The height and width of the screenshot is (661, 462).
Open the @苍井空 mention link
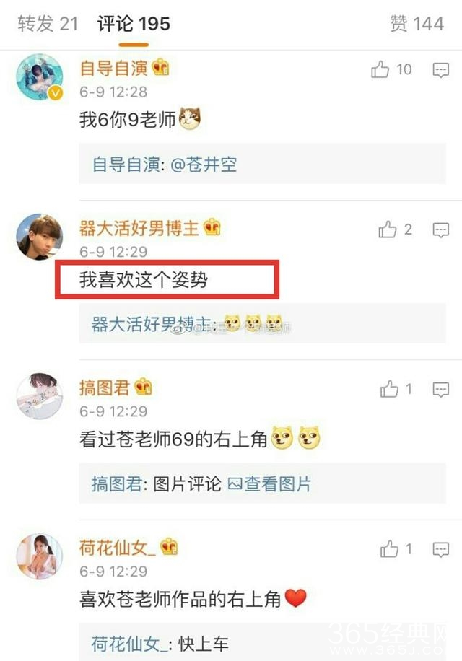point(204,164)
